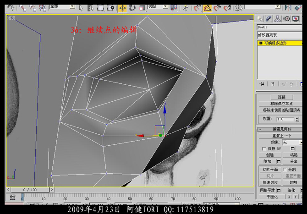Screen dimensions: 307x214
Task: Open the named selection sets dropdown
Action: pos(278,6)
